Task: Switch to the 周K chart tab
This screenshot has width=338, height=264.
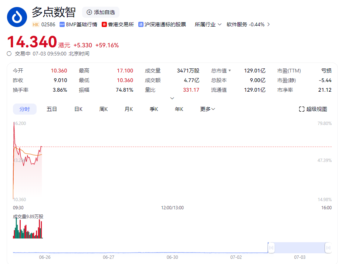Action: pyautogui.click(x=104, y=109)
